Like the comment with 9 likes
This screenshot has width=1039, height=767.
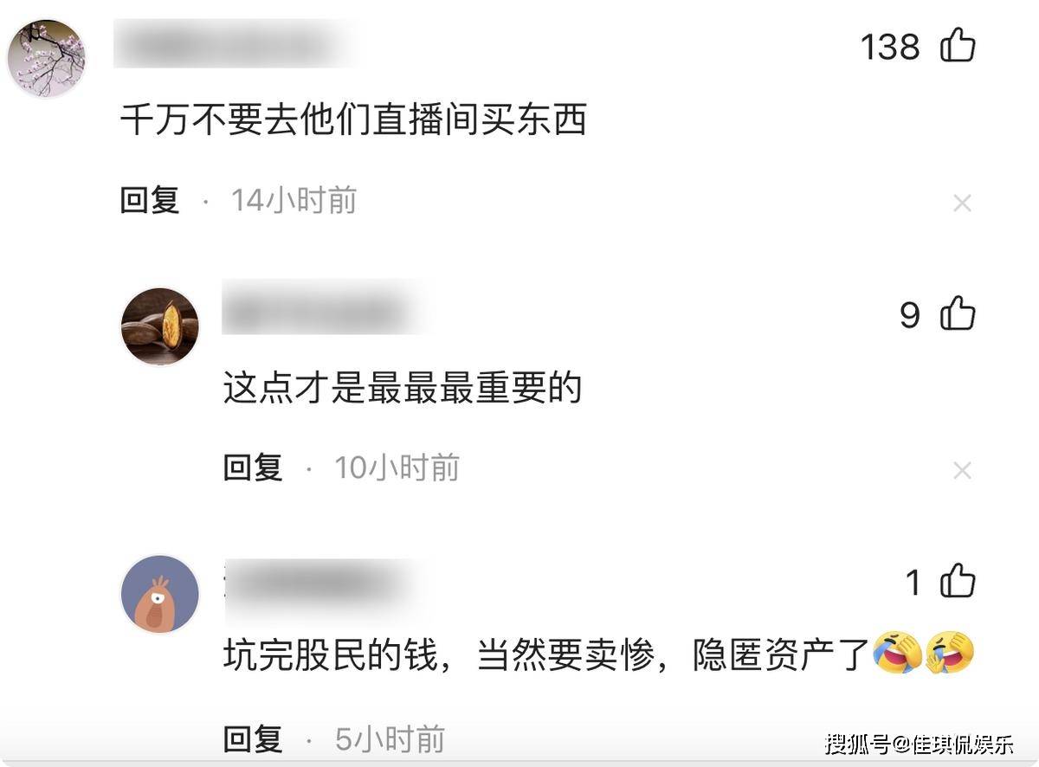[958, 313]
